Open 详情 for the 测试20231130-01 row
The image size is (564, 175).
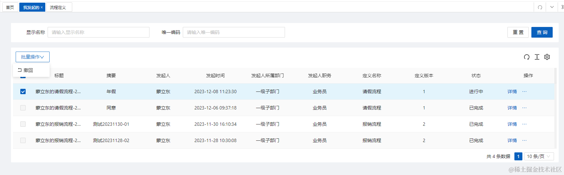[x=512, y=124]
